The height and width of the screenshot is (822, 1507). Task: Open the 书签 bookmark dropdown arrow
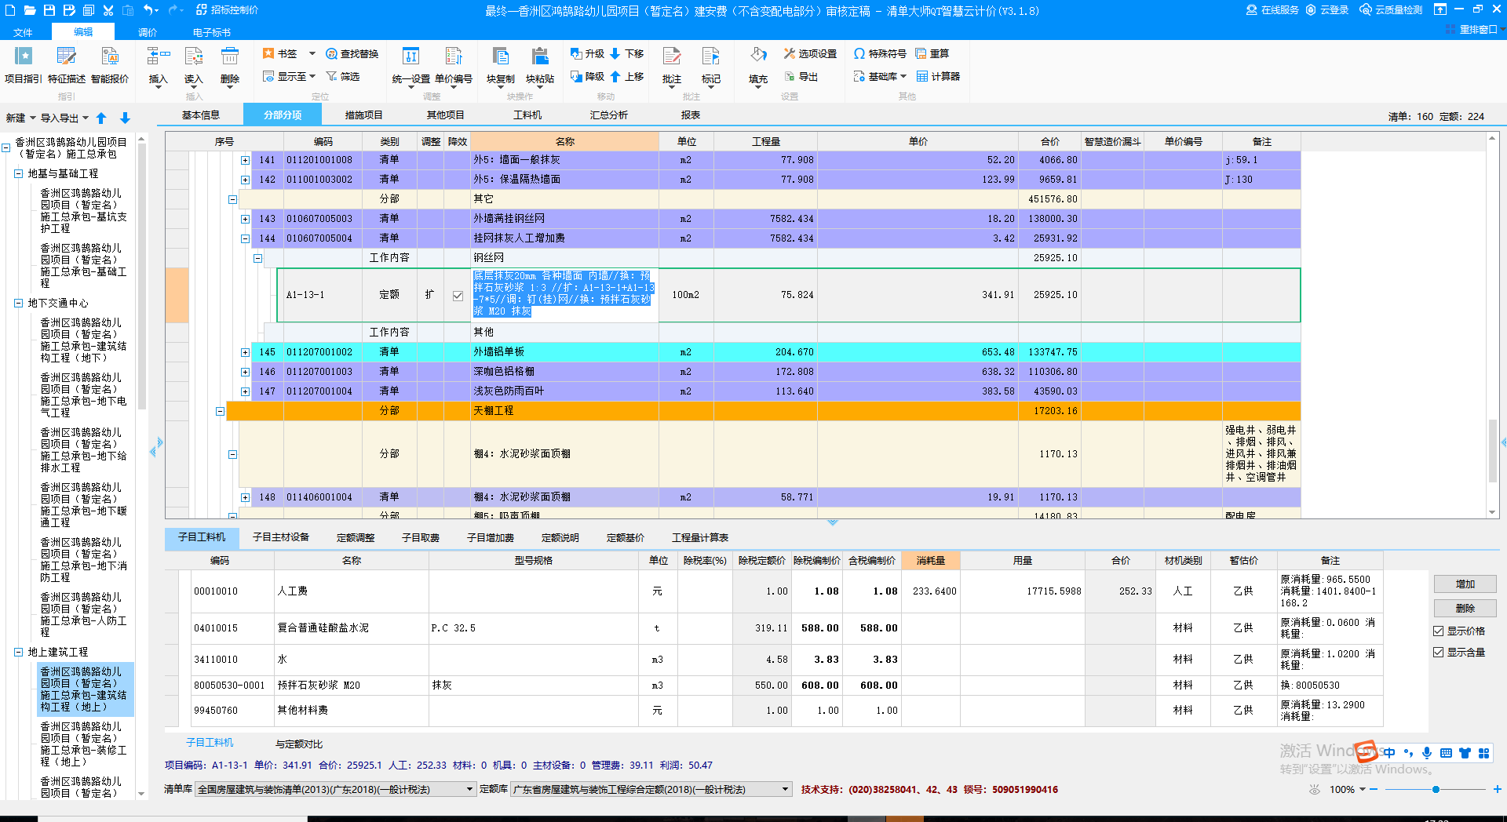(312, 53)
